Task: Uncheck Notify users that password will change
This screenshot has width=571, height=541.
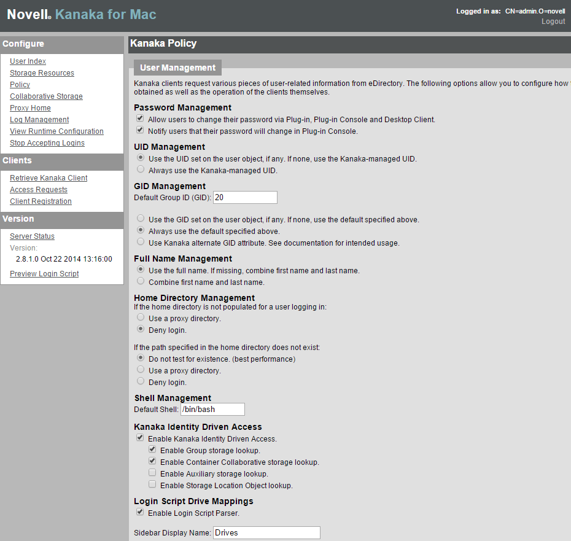Action: [x=140, y=130]
